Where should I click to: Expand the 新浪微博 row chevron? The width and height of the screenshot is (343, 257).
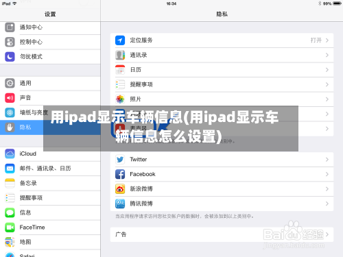[327, 189]
